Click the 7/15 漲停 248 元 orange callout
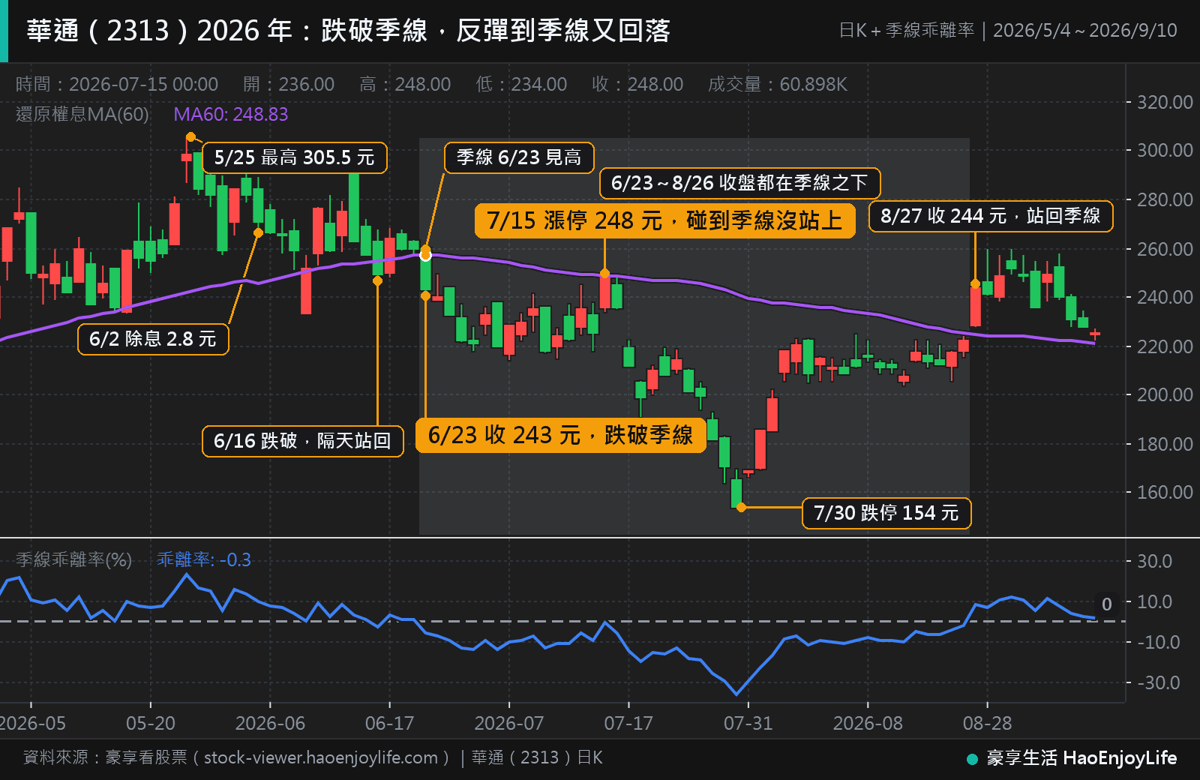 tap(664, 220)
